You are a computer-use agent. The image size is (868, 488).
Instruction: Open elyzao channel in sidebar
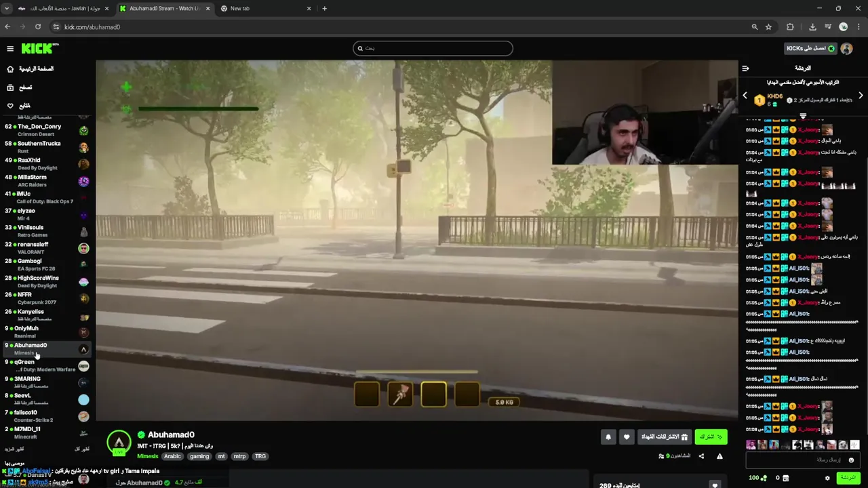click(x=46, y=214)
